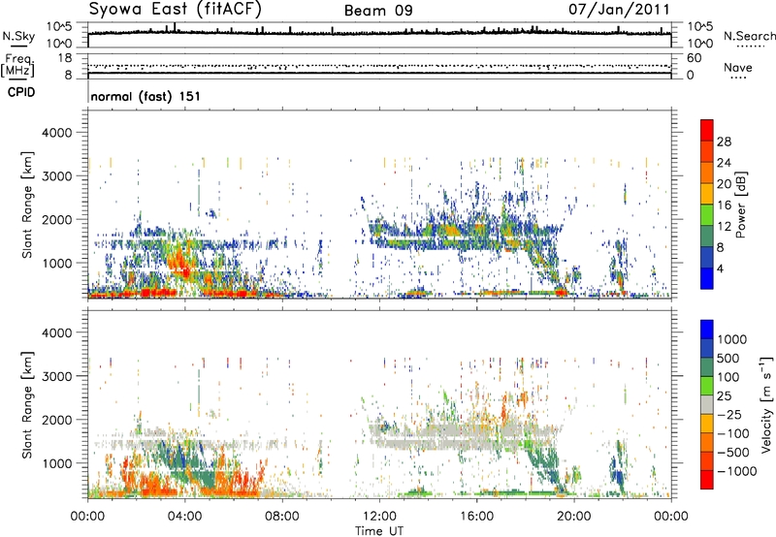Click the 'Beam 09' label

[x=378, y=11]
